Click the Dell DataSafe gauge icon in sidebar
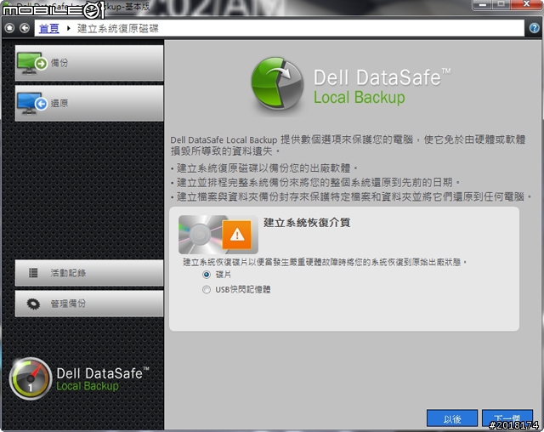 [31, 378]
